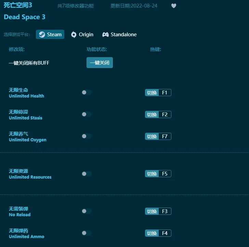Click the Standalone gamepad icon
Image resolution: width=249 pixels, height=247 pixels.
(x=105, y=35)
